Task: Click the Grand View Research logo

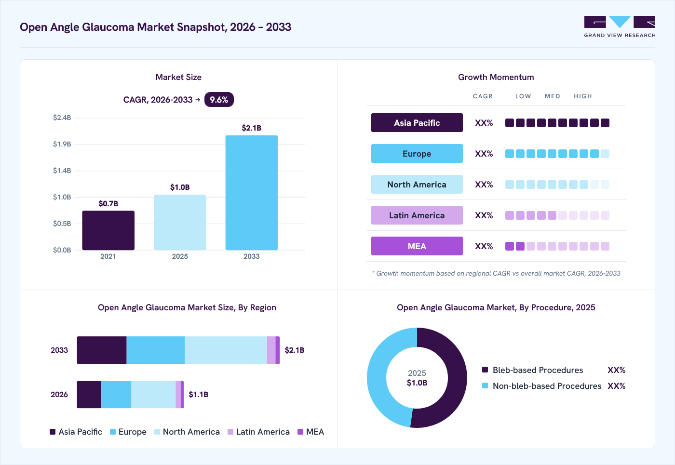Action: click(x=620, y=27)
